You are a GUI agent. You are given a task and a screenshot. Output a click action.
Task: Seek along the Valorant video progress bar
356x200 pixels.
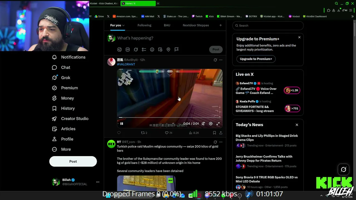coord(170,117)
